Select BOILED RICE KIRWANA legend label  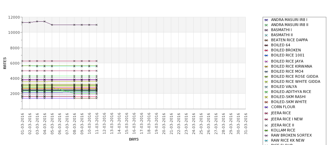(x=291, y=66)
